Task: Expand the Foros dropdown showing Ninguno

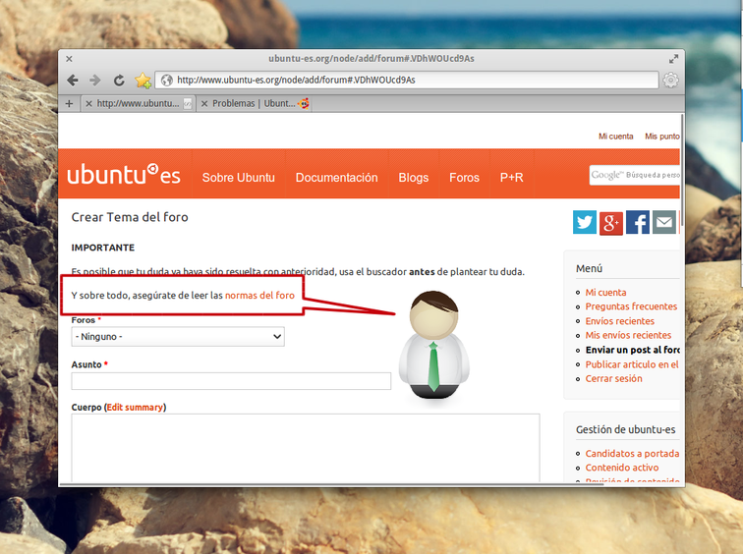Action: coord(178,337)
